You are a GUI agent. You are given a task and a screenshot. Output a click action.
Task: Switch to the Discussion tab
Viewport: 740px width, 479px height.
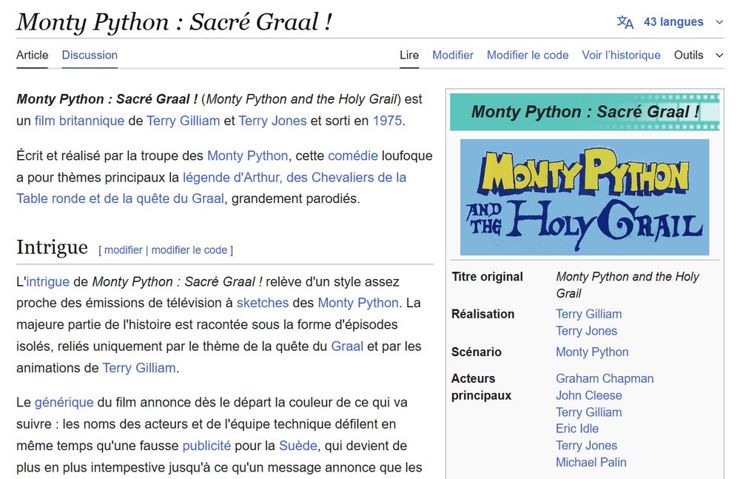pos(90,56)
